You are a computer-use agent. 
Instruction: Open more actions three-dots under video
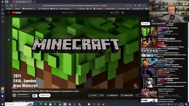pos(136,95)
